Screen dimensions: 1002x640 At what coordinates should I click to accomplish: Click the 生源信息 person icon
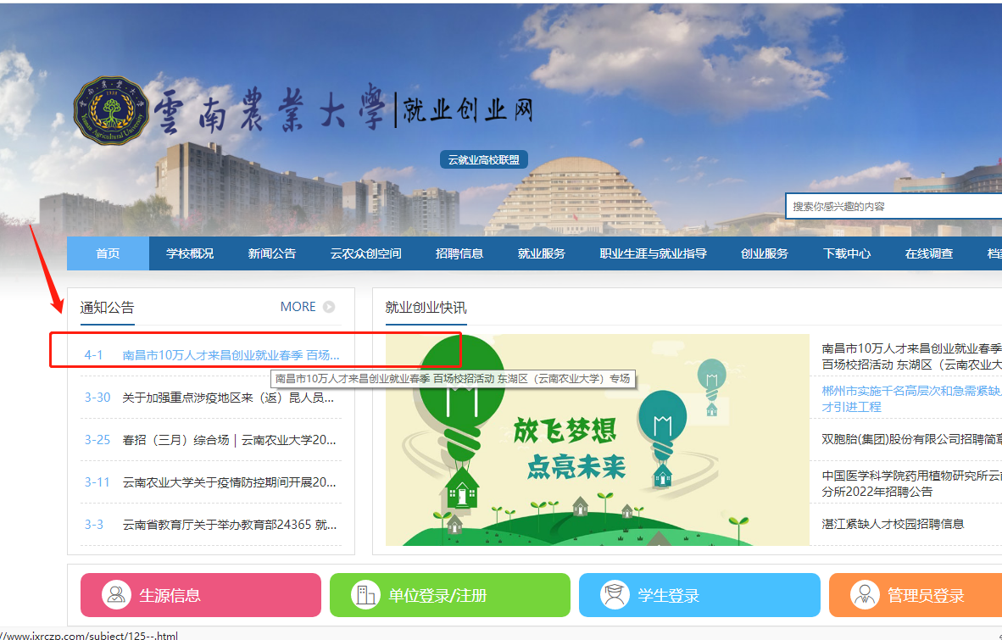[116, 595]
